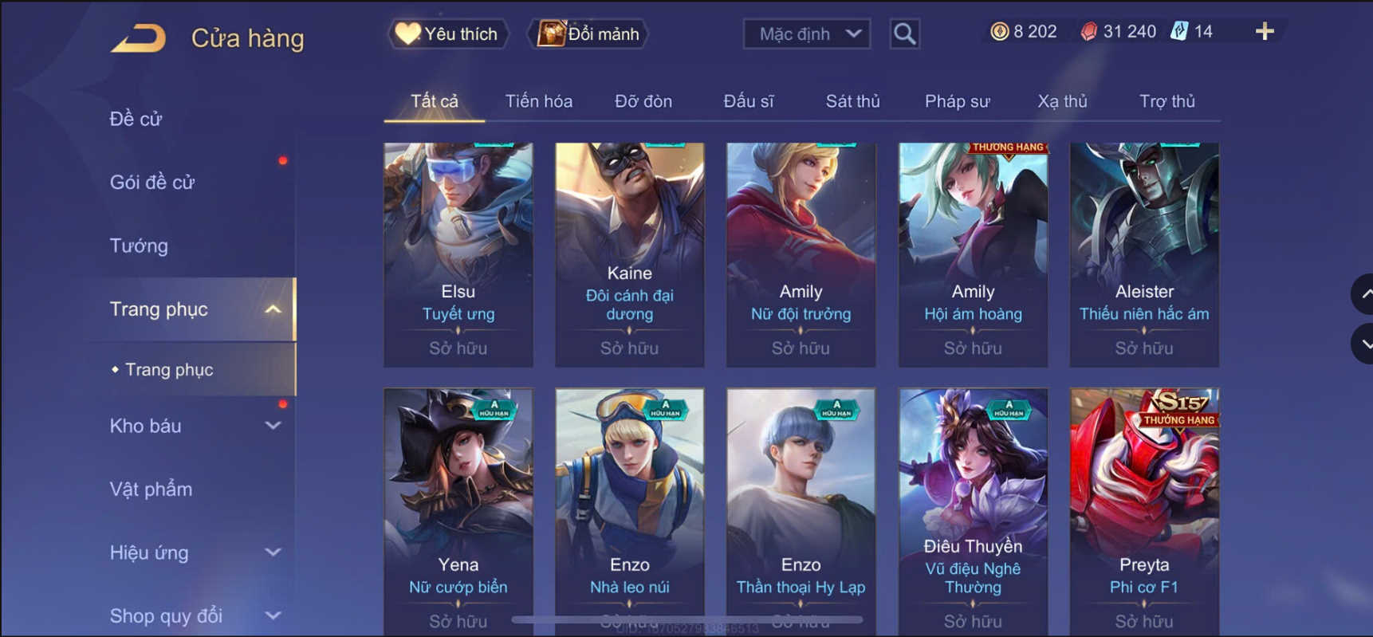This screenshot has height=637, width=1373.
Task: Click the plus icon to add currency
Action: point(1265,31)
